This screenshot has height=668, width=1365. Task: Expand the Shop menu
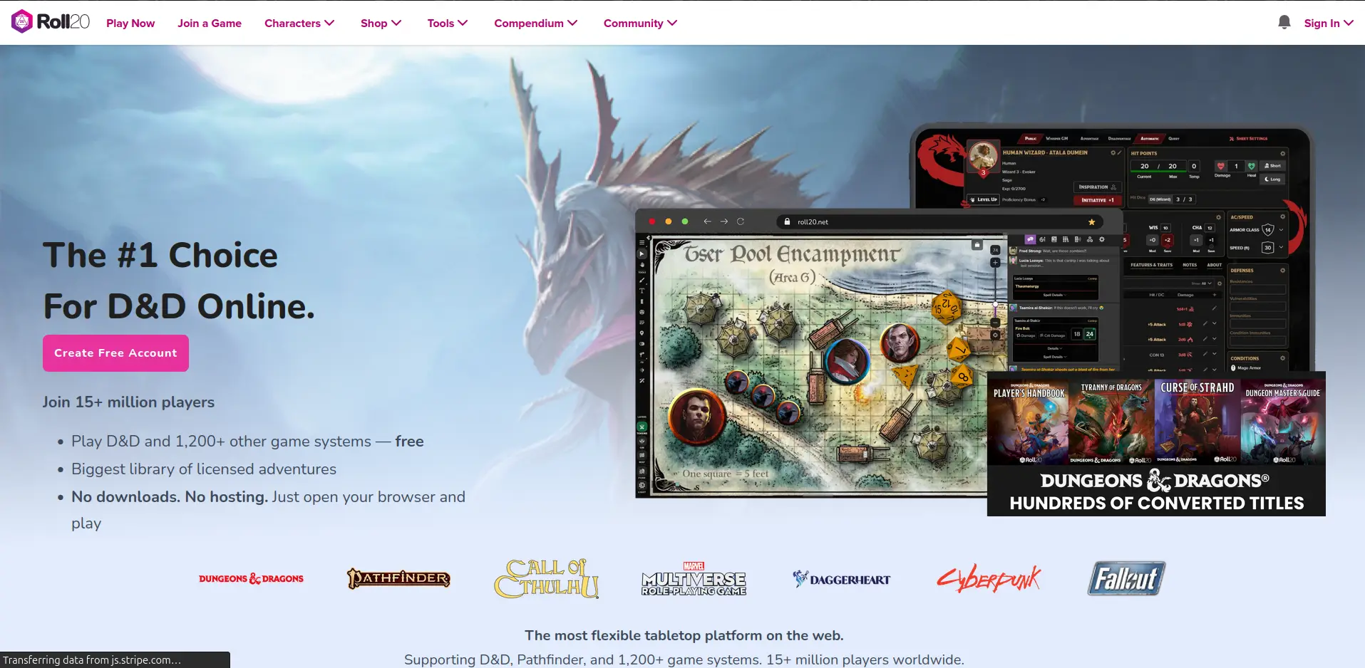tap(381, 23)
